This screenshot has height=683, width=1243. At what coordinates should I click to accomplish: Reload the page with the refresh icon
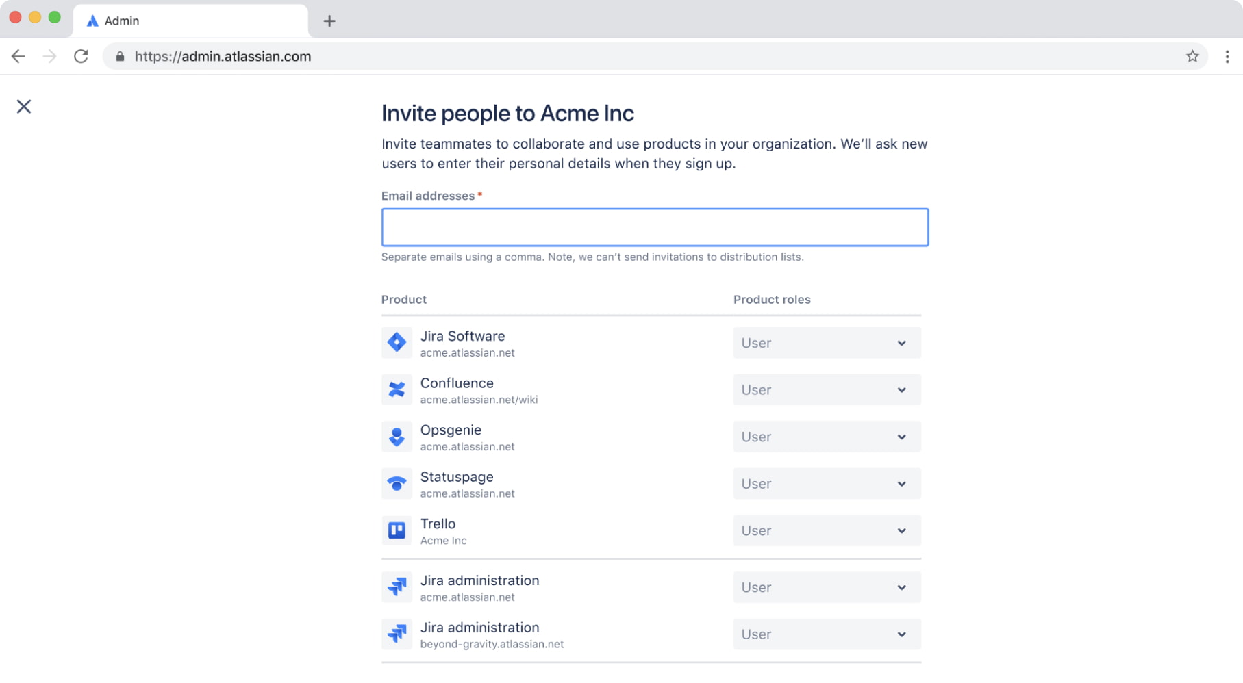81,56
